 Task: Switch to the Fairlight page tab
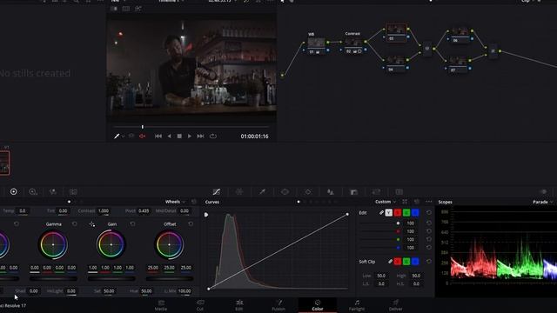[x=357, y=305]
